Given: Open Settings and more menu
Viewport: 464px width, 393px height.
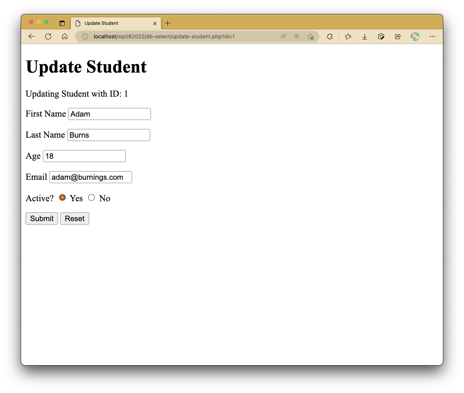Looking at the screenshot, I should point(432,36).
